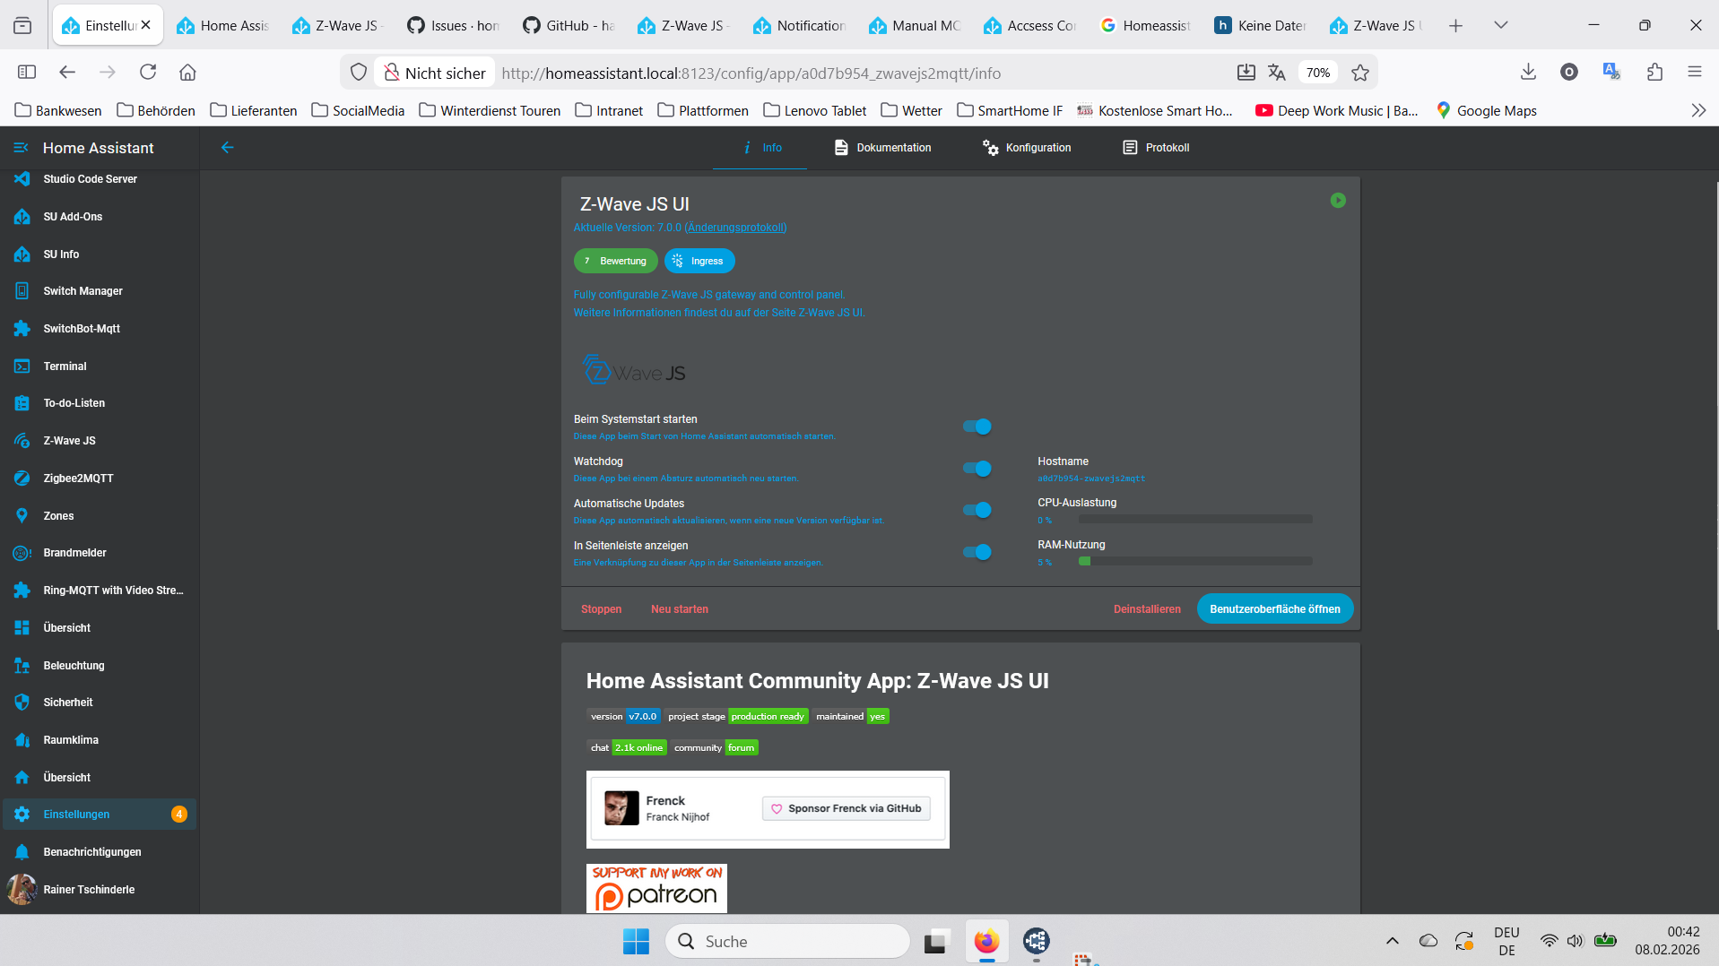1719x966 pixels.
Task: Open the Änderungsprotokoll link
Action: tap(735, 228)
